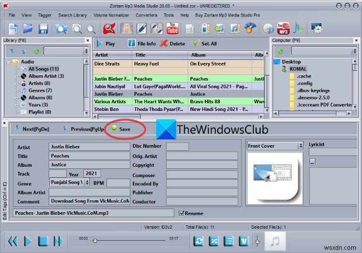
Task: Click the red magnifier search icon
Action: coord(109,29)
